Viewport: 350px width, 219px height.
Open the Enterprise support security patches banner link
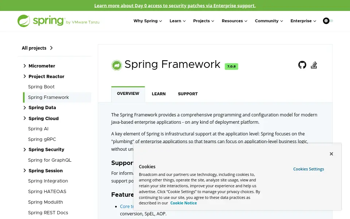[x=175, y=5]
